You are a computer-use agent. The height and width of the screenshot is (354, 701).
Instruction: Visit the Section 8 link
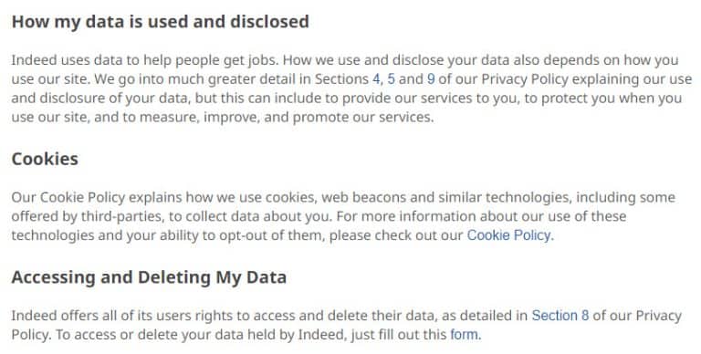pyautogui.click(x=560, y=316)
